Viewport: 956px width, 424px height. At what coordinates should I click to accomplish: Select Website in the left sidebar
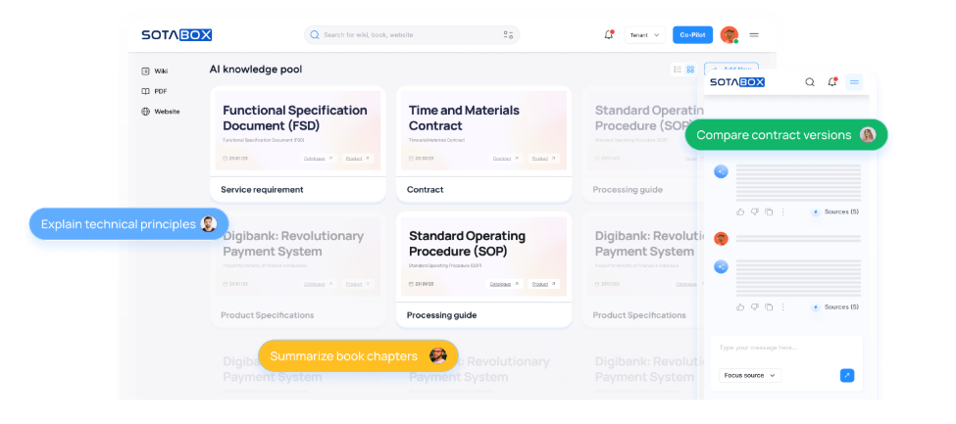click(x=166, y=112)
